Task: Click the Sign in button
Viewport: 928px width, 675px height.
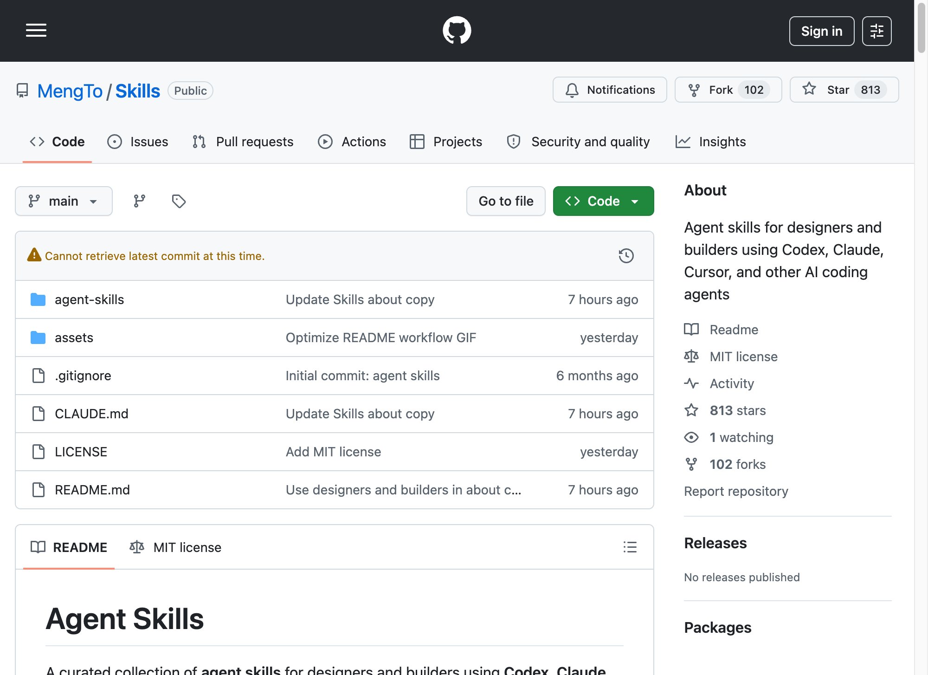Action: 821,31
